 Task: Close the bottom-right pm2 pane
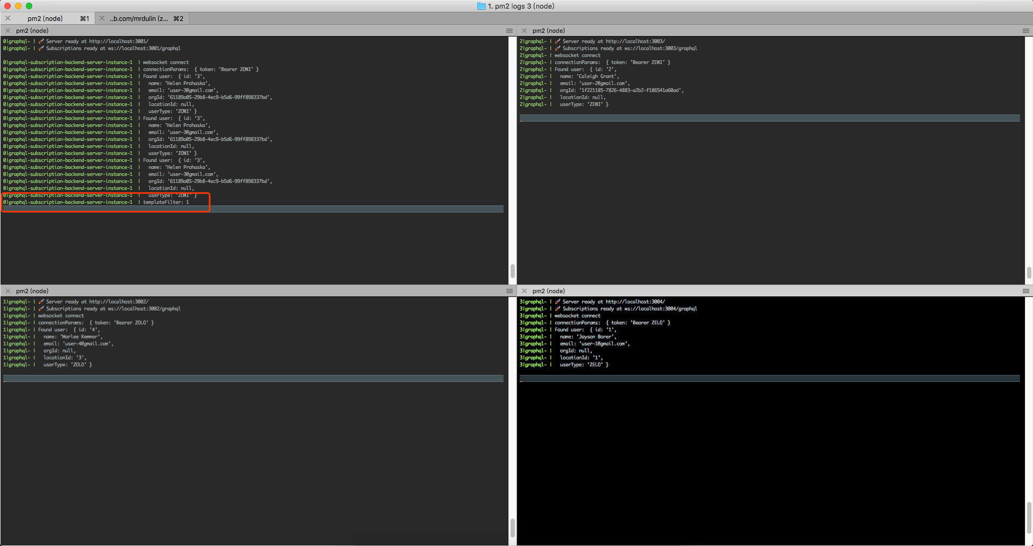click(x=524, y=291)
